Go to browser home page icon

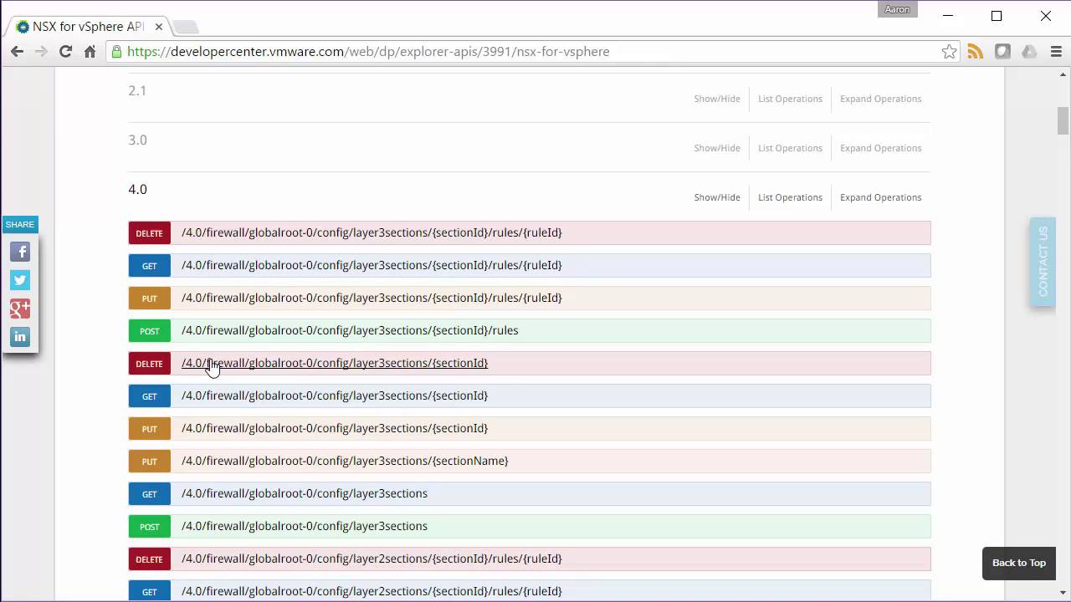point(90,52)
